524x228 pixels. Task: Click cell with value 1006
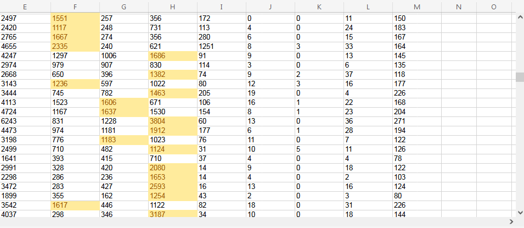point(124,56)
